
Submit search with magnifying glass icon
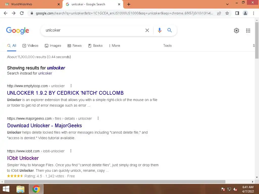coord(169,30)
